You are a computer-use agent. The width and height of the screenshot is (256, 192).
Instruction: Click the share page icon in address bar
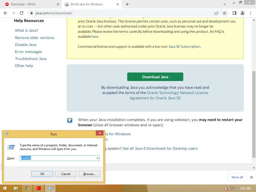216,13
